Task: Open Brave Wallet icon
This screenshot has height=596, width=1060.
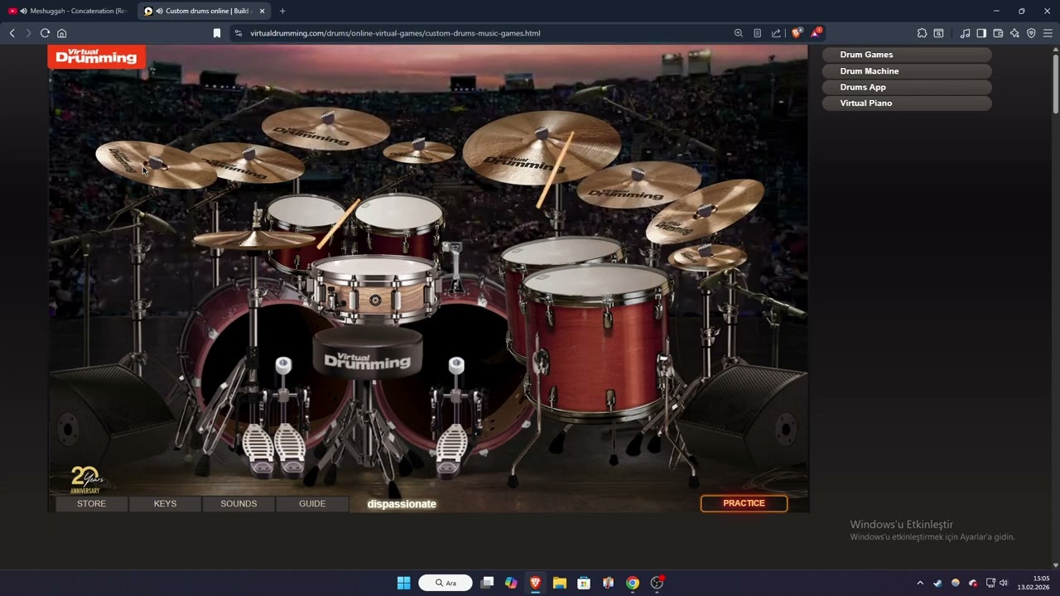Action: [x=998, y=33]
